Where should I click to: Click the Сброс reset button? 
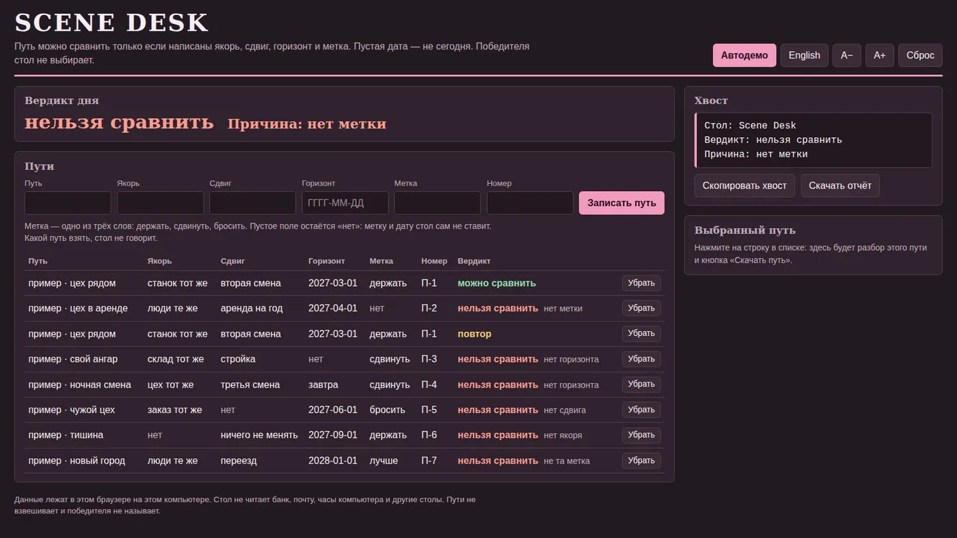920,55
